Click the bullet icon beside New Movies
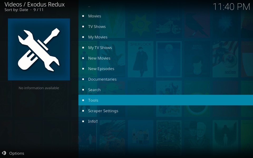This screenshot has width=253, height=158. click(x=83, y=58)
